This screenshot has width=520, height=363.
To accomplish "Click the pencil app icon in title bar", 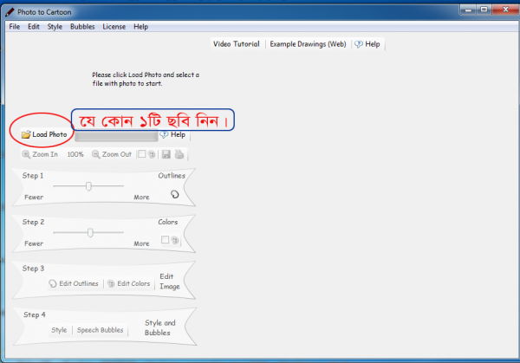I will (x=10, y=12).
